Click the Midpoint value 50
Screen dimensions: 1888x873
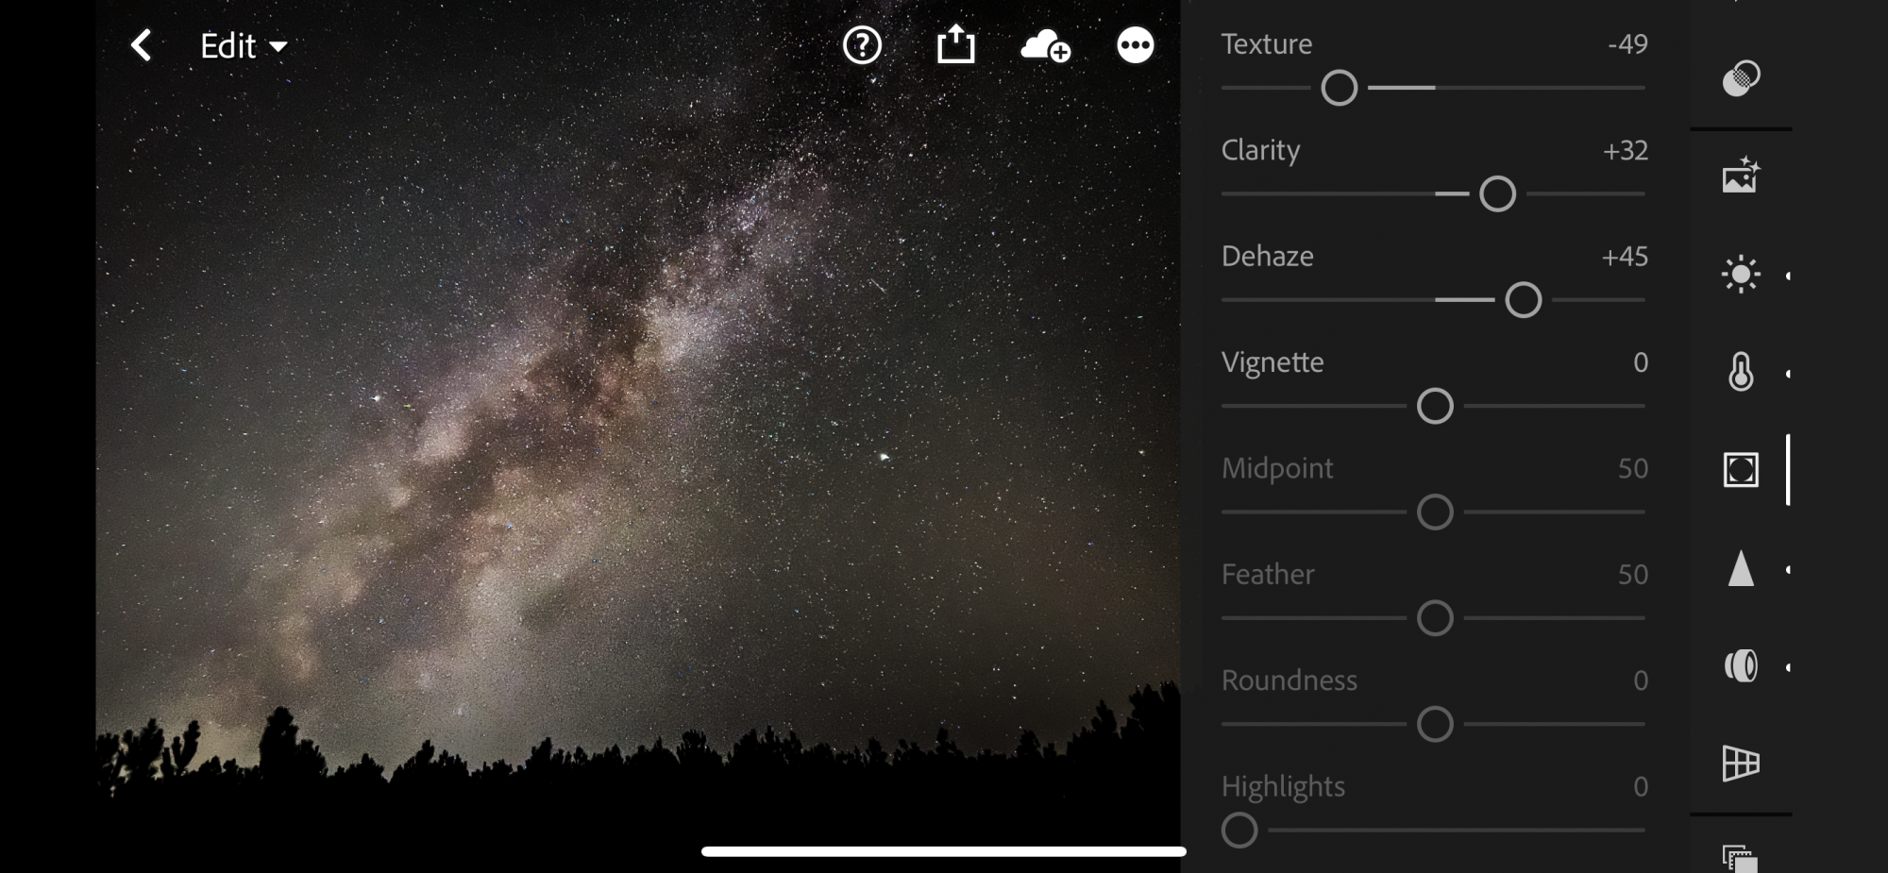coord(1633,469)
